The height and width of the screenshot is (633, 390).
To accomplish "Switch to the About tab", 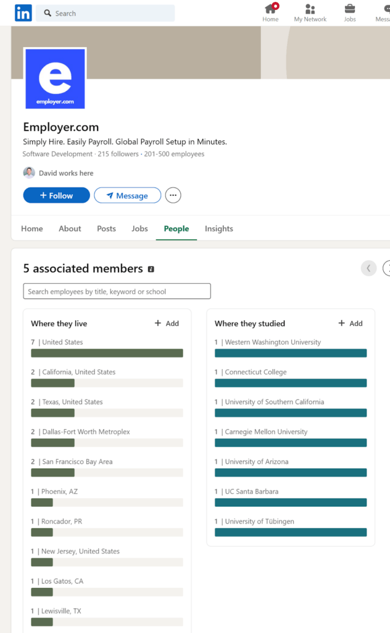I will 70,229.
